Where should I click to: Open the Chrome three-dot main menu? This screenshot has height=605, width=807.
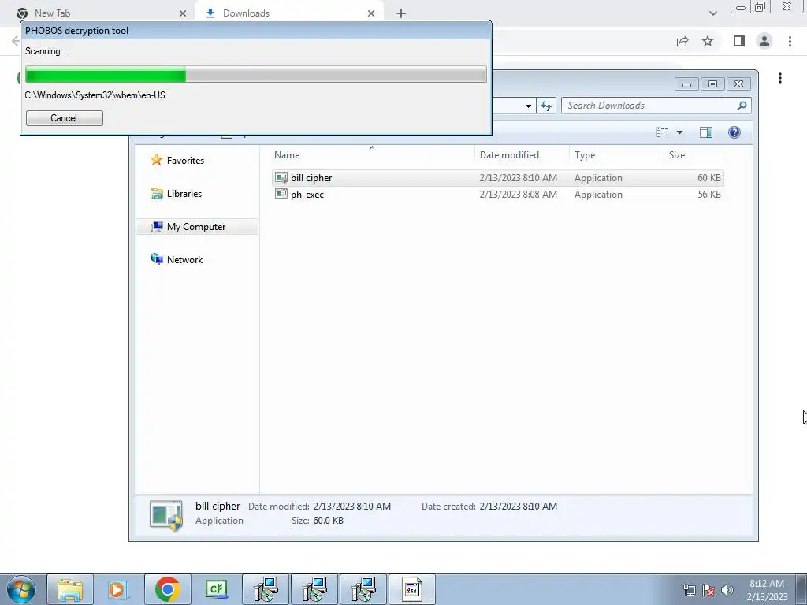click(x=790, y=41)
